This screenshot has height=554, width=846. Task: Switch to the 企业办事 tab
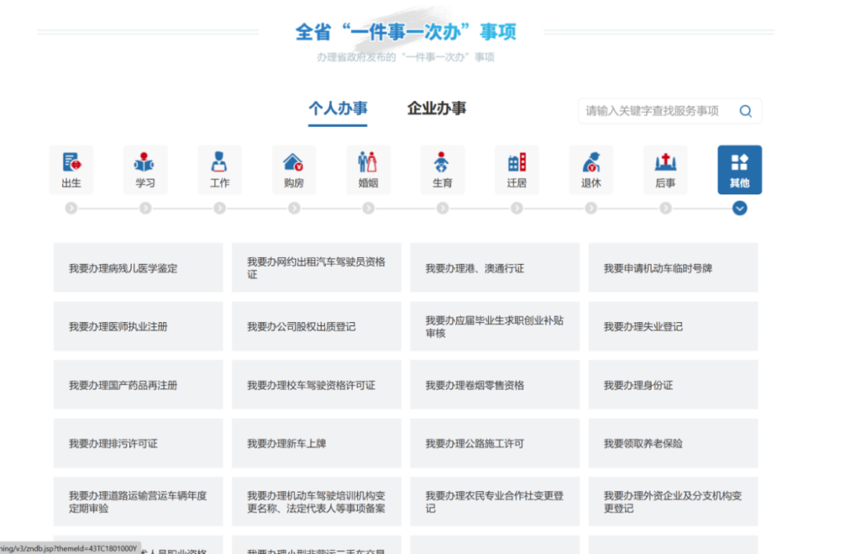coord(436,109)
